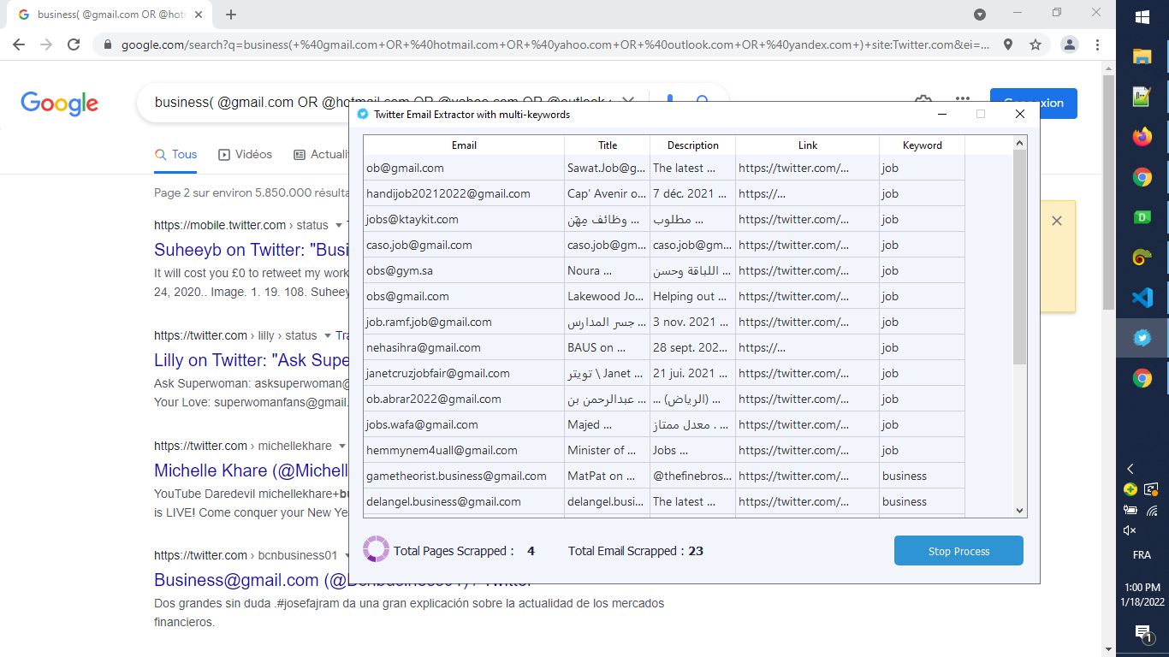This screenshot has width=1169, height=657.
Task: Select the handijob20212022@gmail.com cell
Action: coord(464,193)
